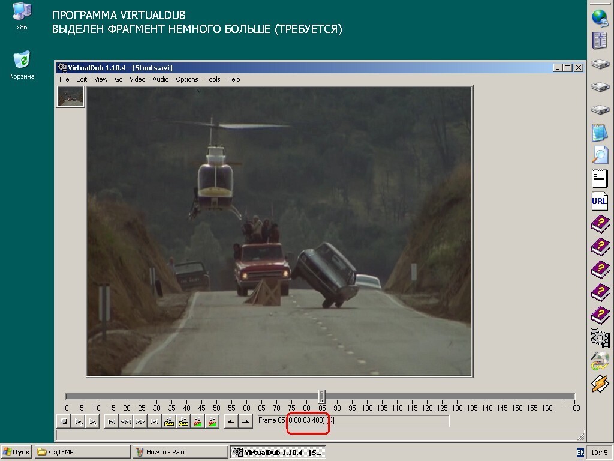Launch the orange lightning Winamp icon
This screenshot has height=461, width=614.
point(600,384)
